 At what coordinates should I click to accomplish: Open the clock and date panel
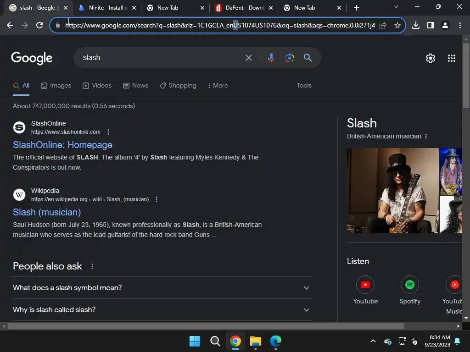coord(437,341)
